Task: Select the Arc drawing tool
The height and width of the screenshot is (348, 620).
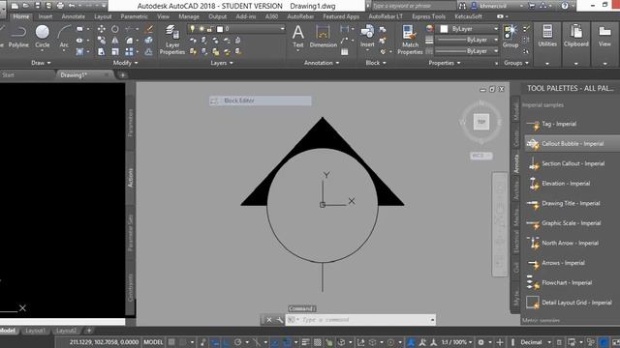Action: tap(64, 37)
